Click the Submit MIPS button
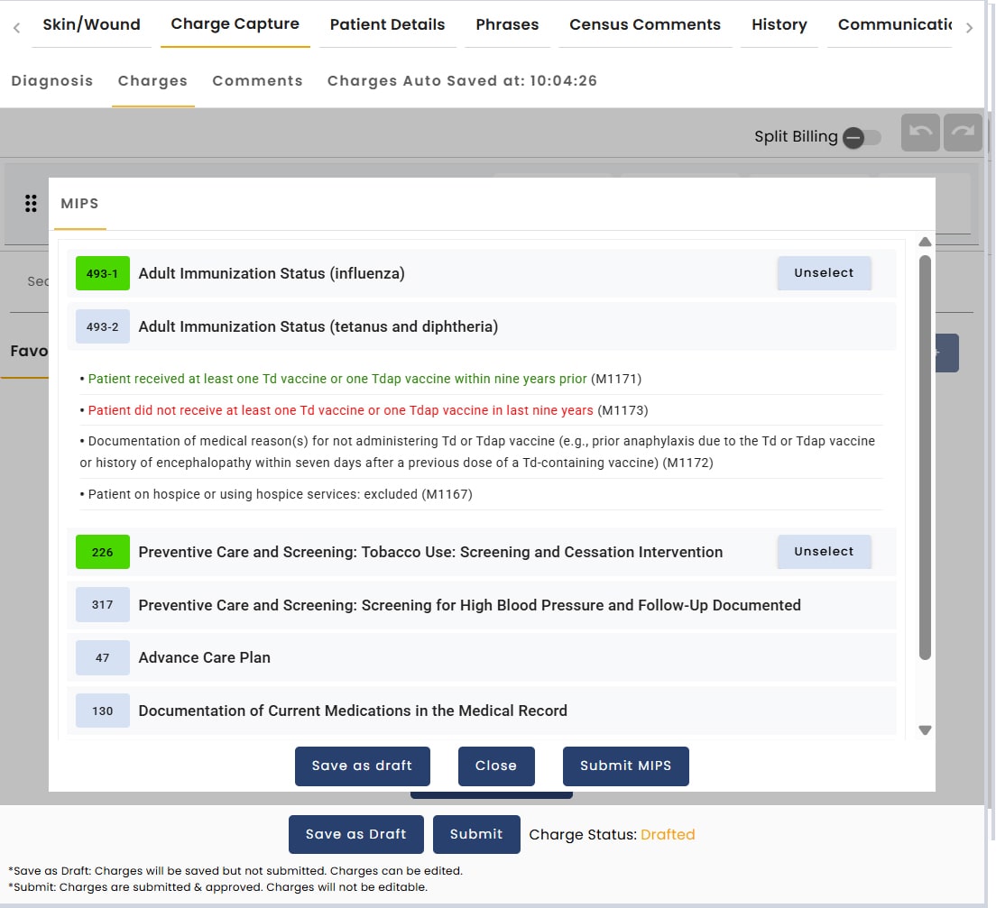 coord(625,766)
